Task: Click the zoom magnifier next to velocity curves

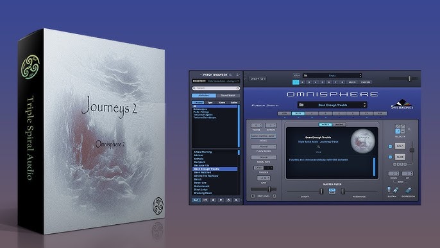Action: click(x=409, y=129)
